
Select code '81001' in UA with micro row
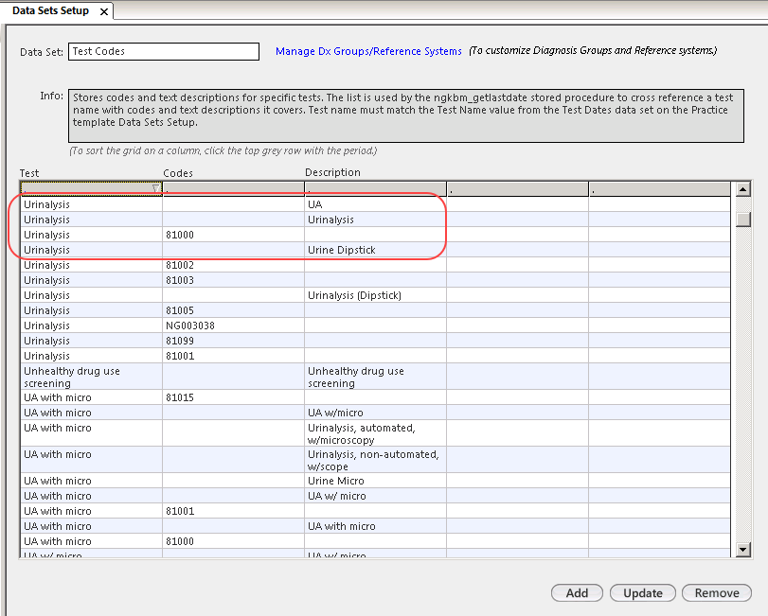233,511
